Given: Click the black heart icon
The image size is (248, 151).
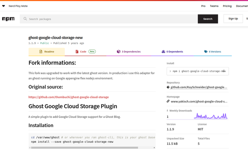Looking at the screenshot, I should pos(3,6).
